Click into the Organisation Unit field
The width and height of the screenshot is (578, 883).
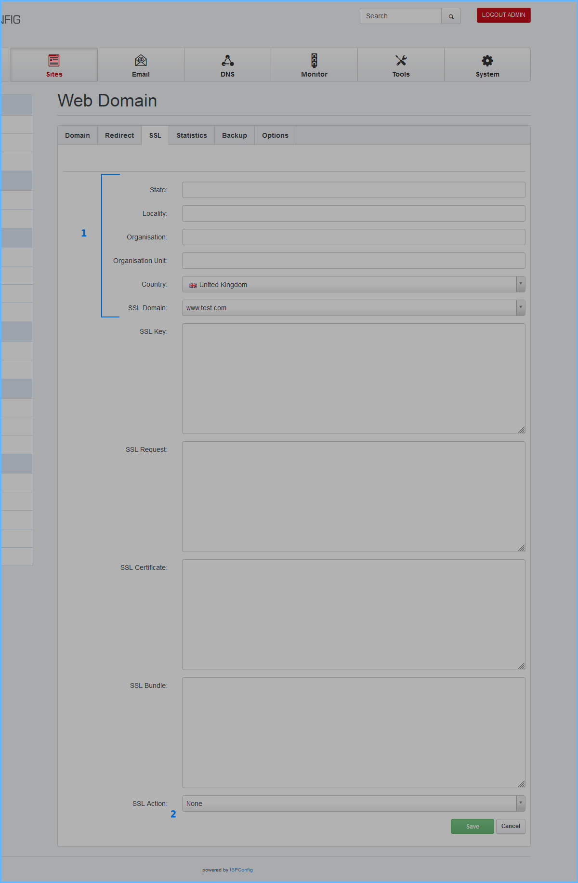click(x=354, y=261)
